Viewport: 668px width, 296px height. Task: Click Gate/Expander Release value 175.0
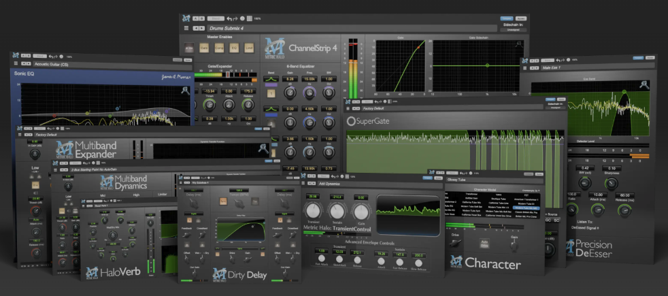click(247, 91)
